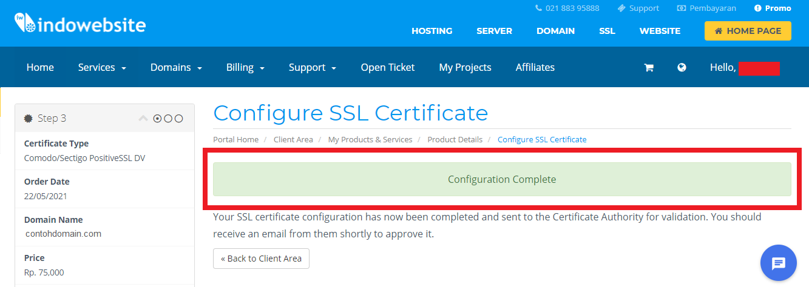Open the shopping cart icon
The image size is (809, 287).
[649, 68]
